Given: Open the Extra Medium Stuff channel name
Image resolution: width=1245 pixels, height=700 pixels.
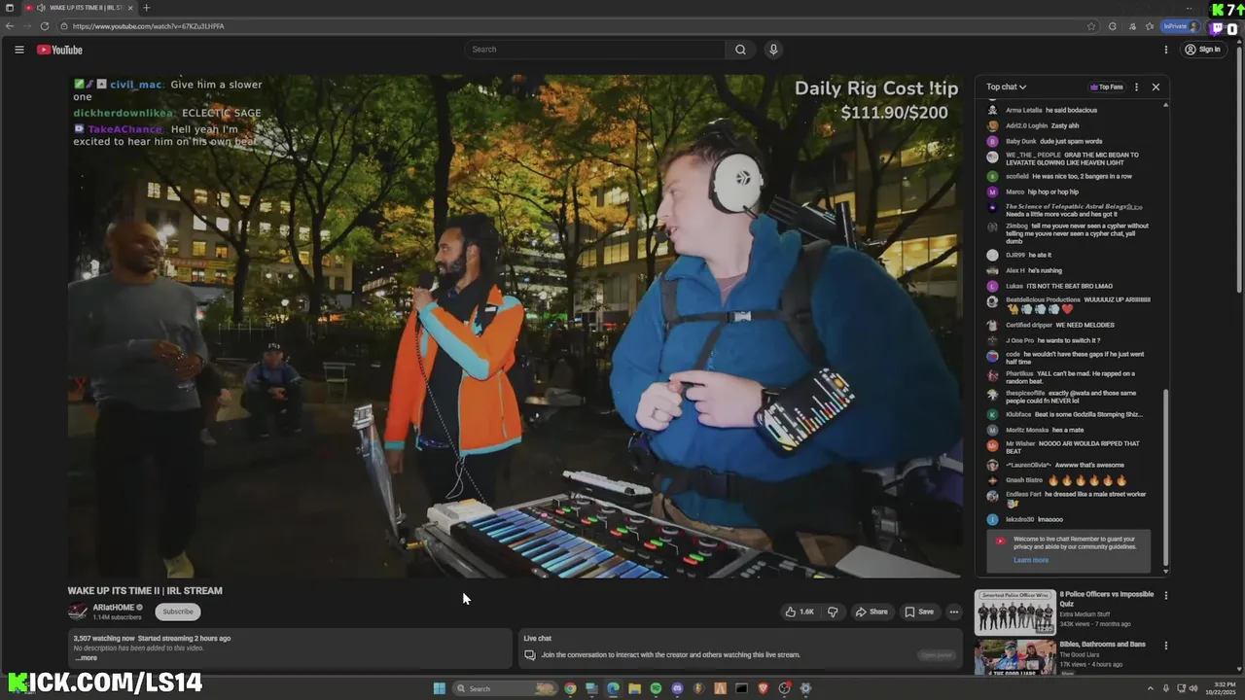Looking at the screenshot, I should tap(1085, 614).
